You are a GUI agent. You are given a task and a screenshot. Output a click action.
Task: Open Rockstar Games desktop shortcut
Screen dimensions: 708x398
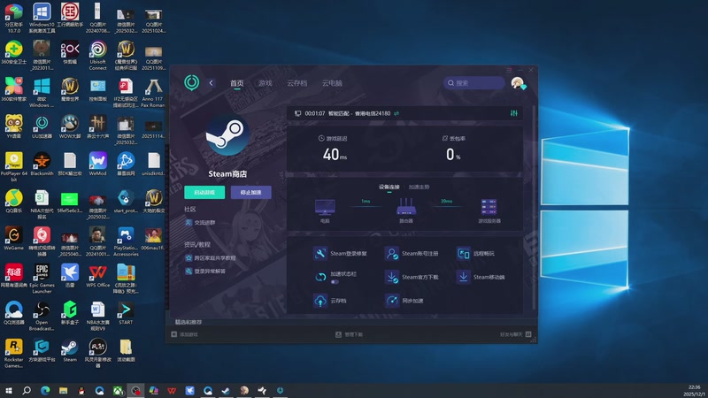tap(13, 353)
